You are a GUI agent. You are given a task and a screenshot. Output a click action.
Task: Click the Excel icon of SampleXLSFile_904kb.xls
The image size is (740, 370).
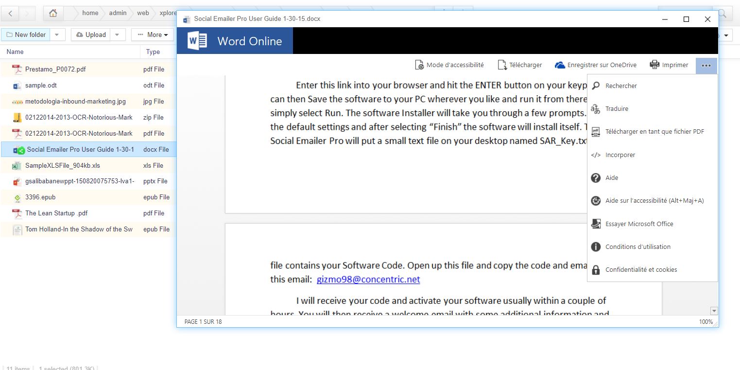(17, 165)
